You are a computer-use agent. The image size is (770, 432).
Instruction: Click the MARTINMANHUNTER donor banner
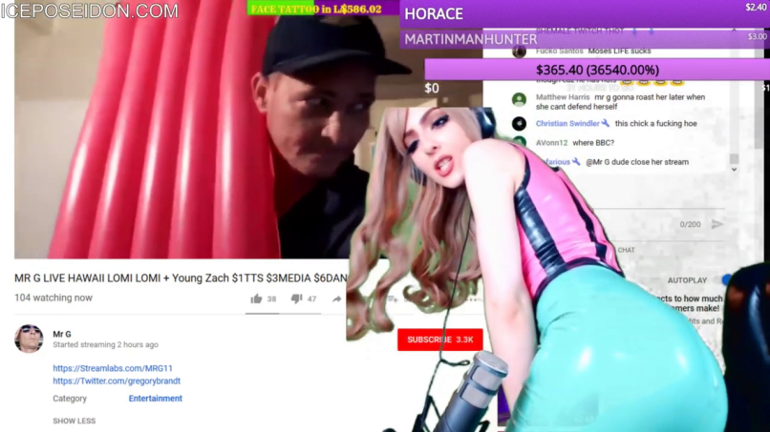[x=585, y=39]
